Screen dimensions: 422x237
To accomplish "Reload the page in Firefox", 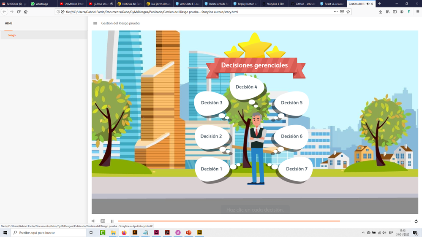I will tap(19, 12).
